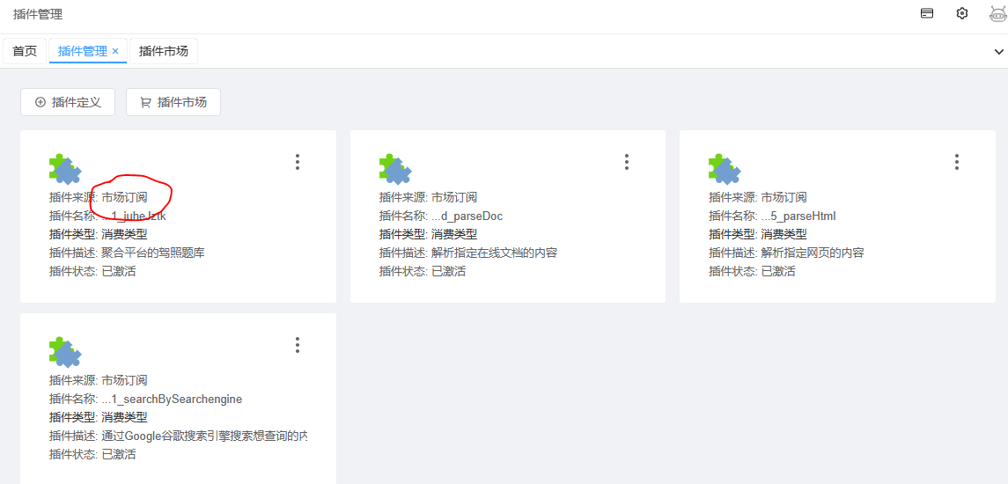Open settings gear in top header
Screen dimensions: 1008x484
(x=962, y=14)
